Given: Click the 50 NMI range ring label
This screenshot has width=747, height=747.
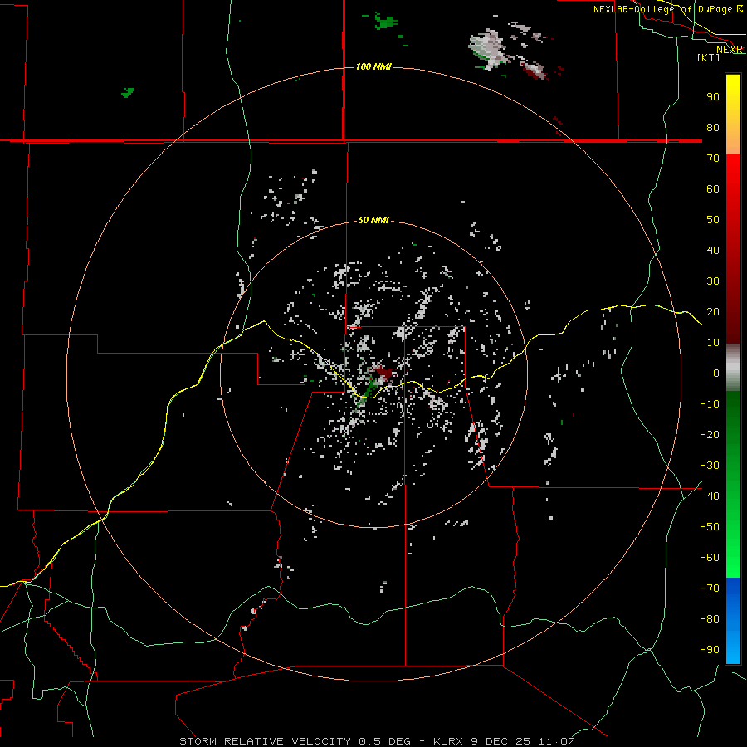Looking at the screenshot, I should point(373,220).
